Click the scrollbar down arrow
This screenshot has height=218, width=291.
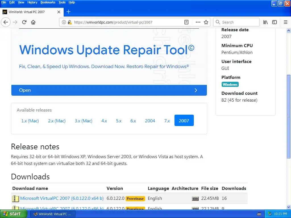click(289, 207)
